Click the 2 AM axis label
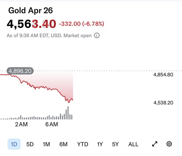 [21, 124]
